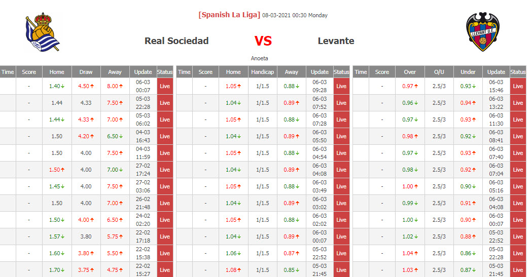Viewport: 530px width, 277px height.
Task: Click Live status beside the 8.00 away odds
Action: 165,86
